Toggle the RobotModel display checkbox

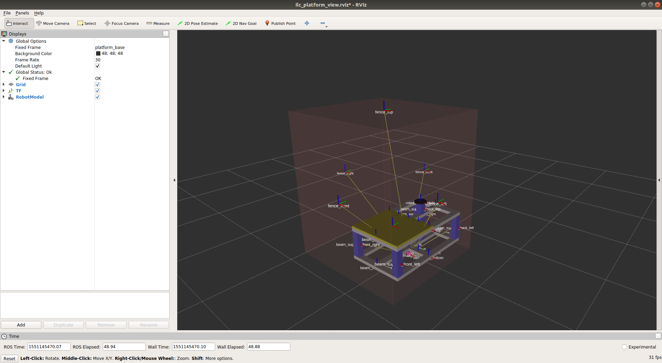tap(98, 97)
